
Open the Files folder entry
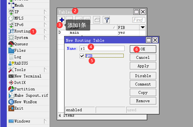click(28, 50)
